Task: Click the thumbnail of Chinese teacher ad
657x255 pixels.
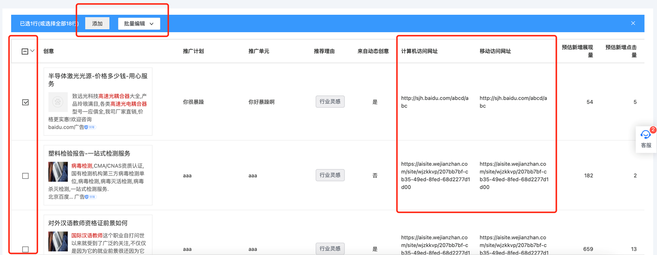Action: tap(58, 241)
